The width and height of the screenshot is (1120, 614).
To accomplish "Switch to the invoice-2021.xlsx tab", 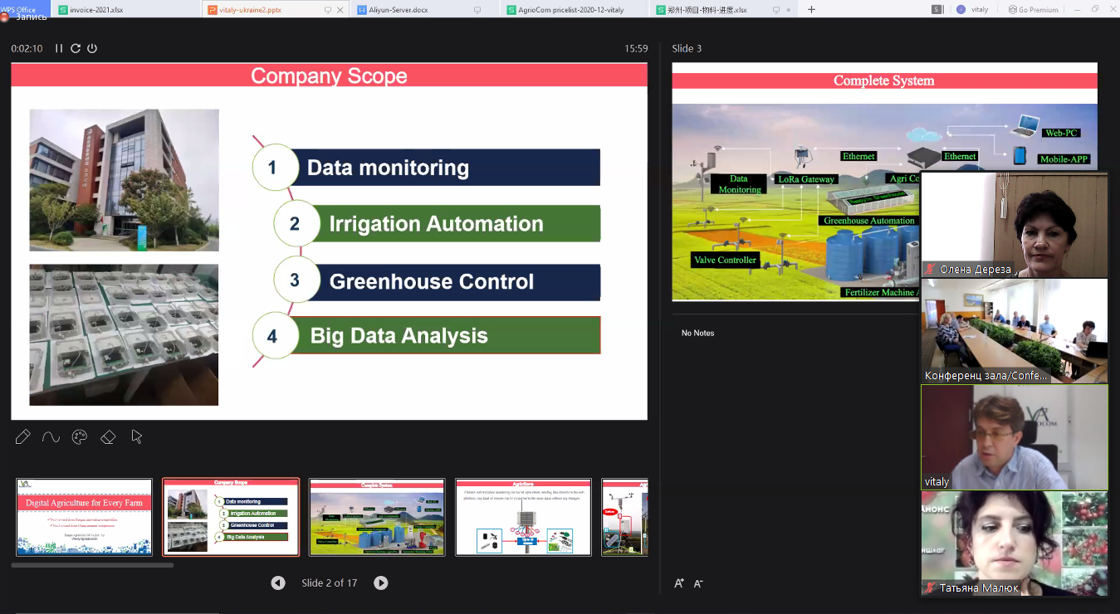I will click(x=95, y=10).
